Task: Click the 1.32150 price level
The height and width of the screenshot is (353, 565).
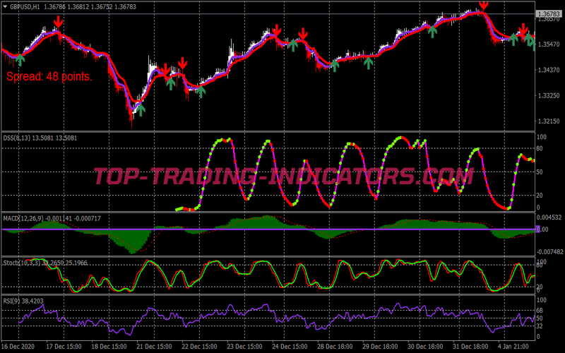Action: pos(548,121)
